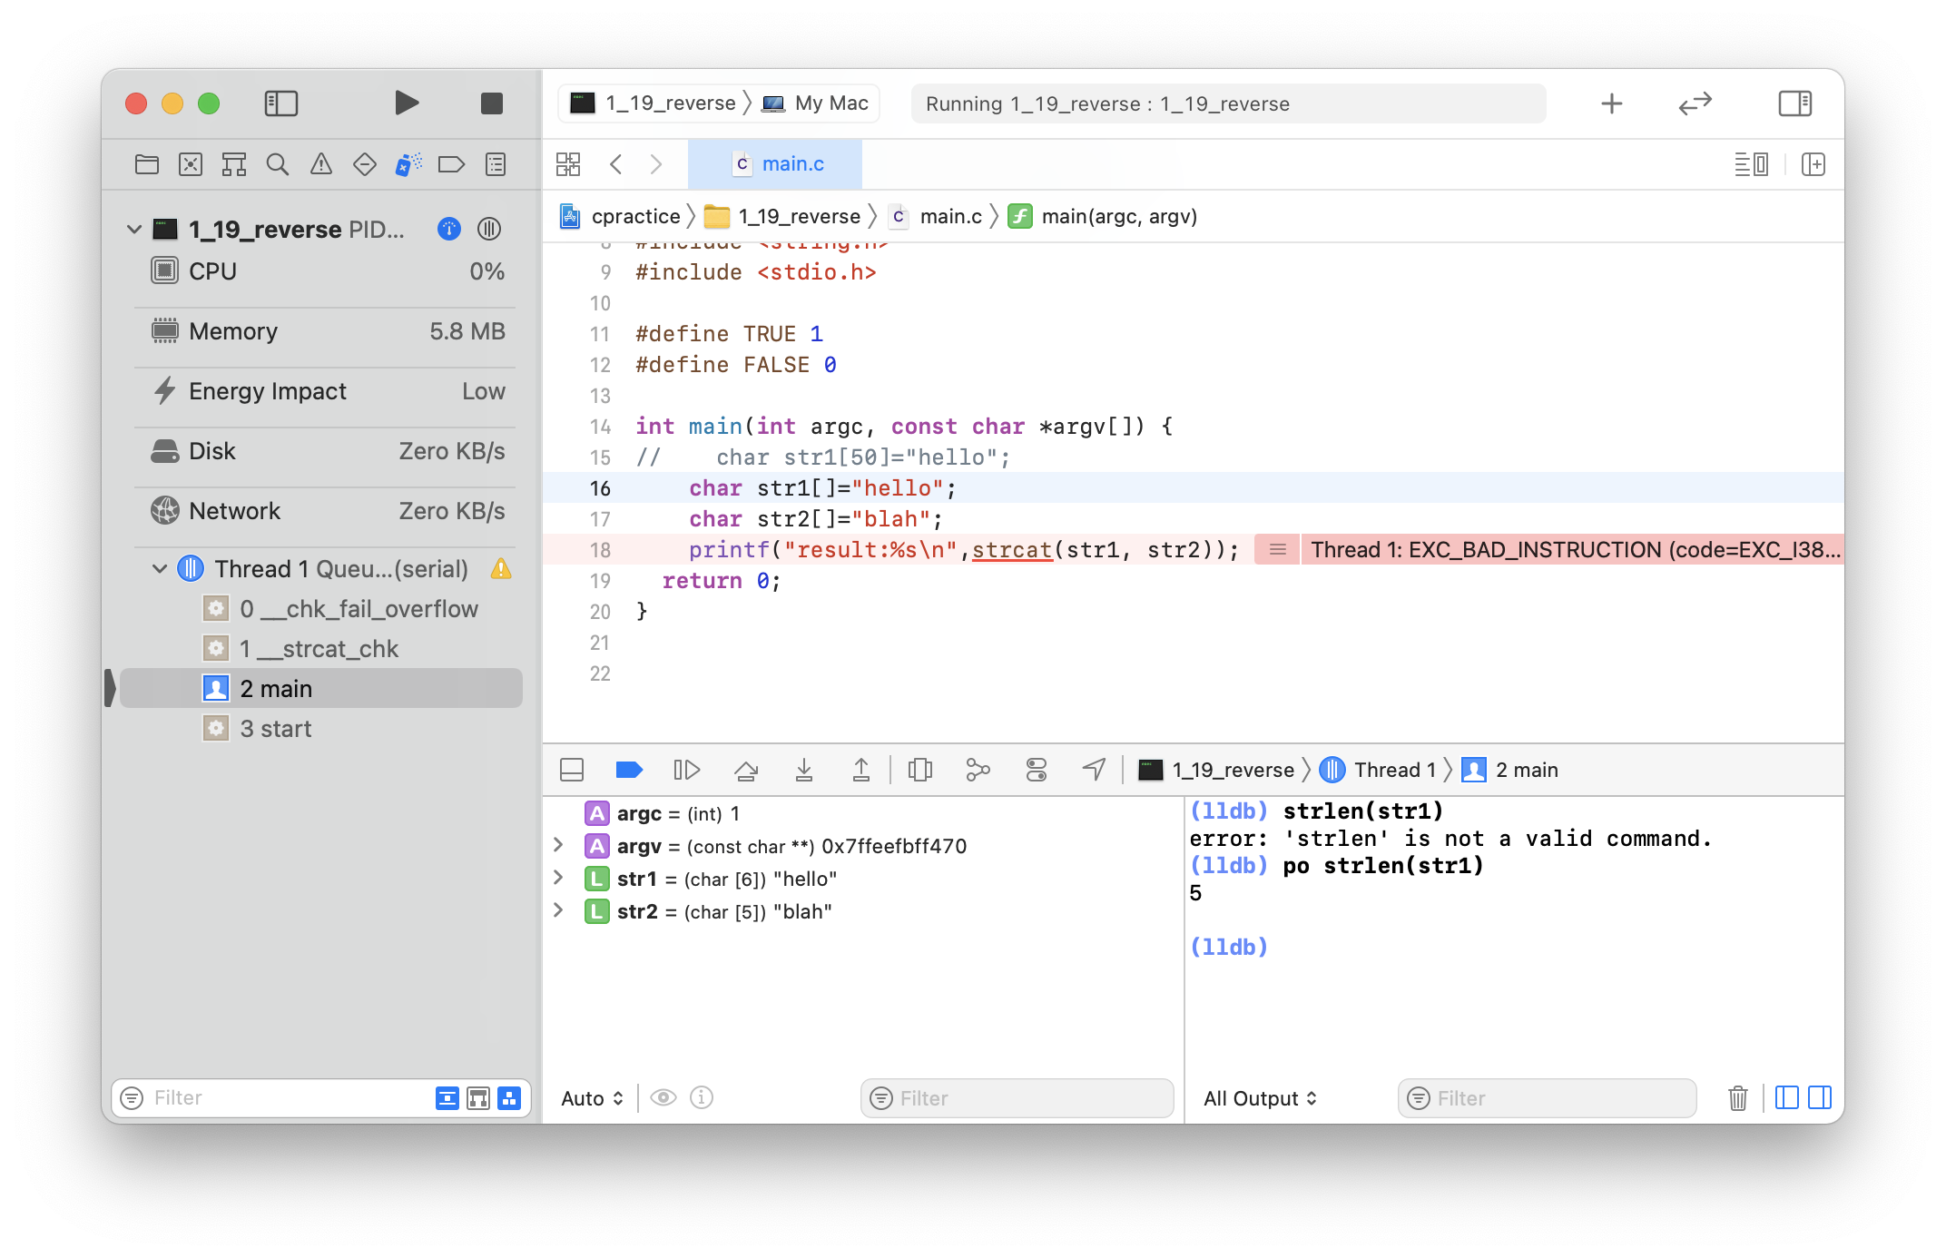
Task: Clear console with trash icon
Action: coord(1737,1098)
